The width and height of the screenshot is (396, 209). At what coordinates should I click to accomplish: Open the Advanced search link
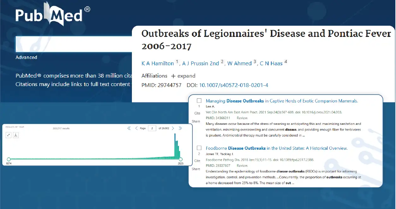pos(26,57)
